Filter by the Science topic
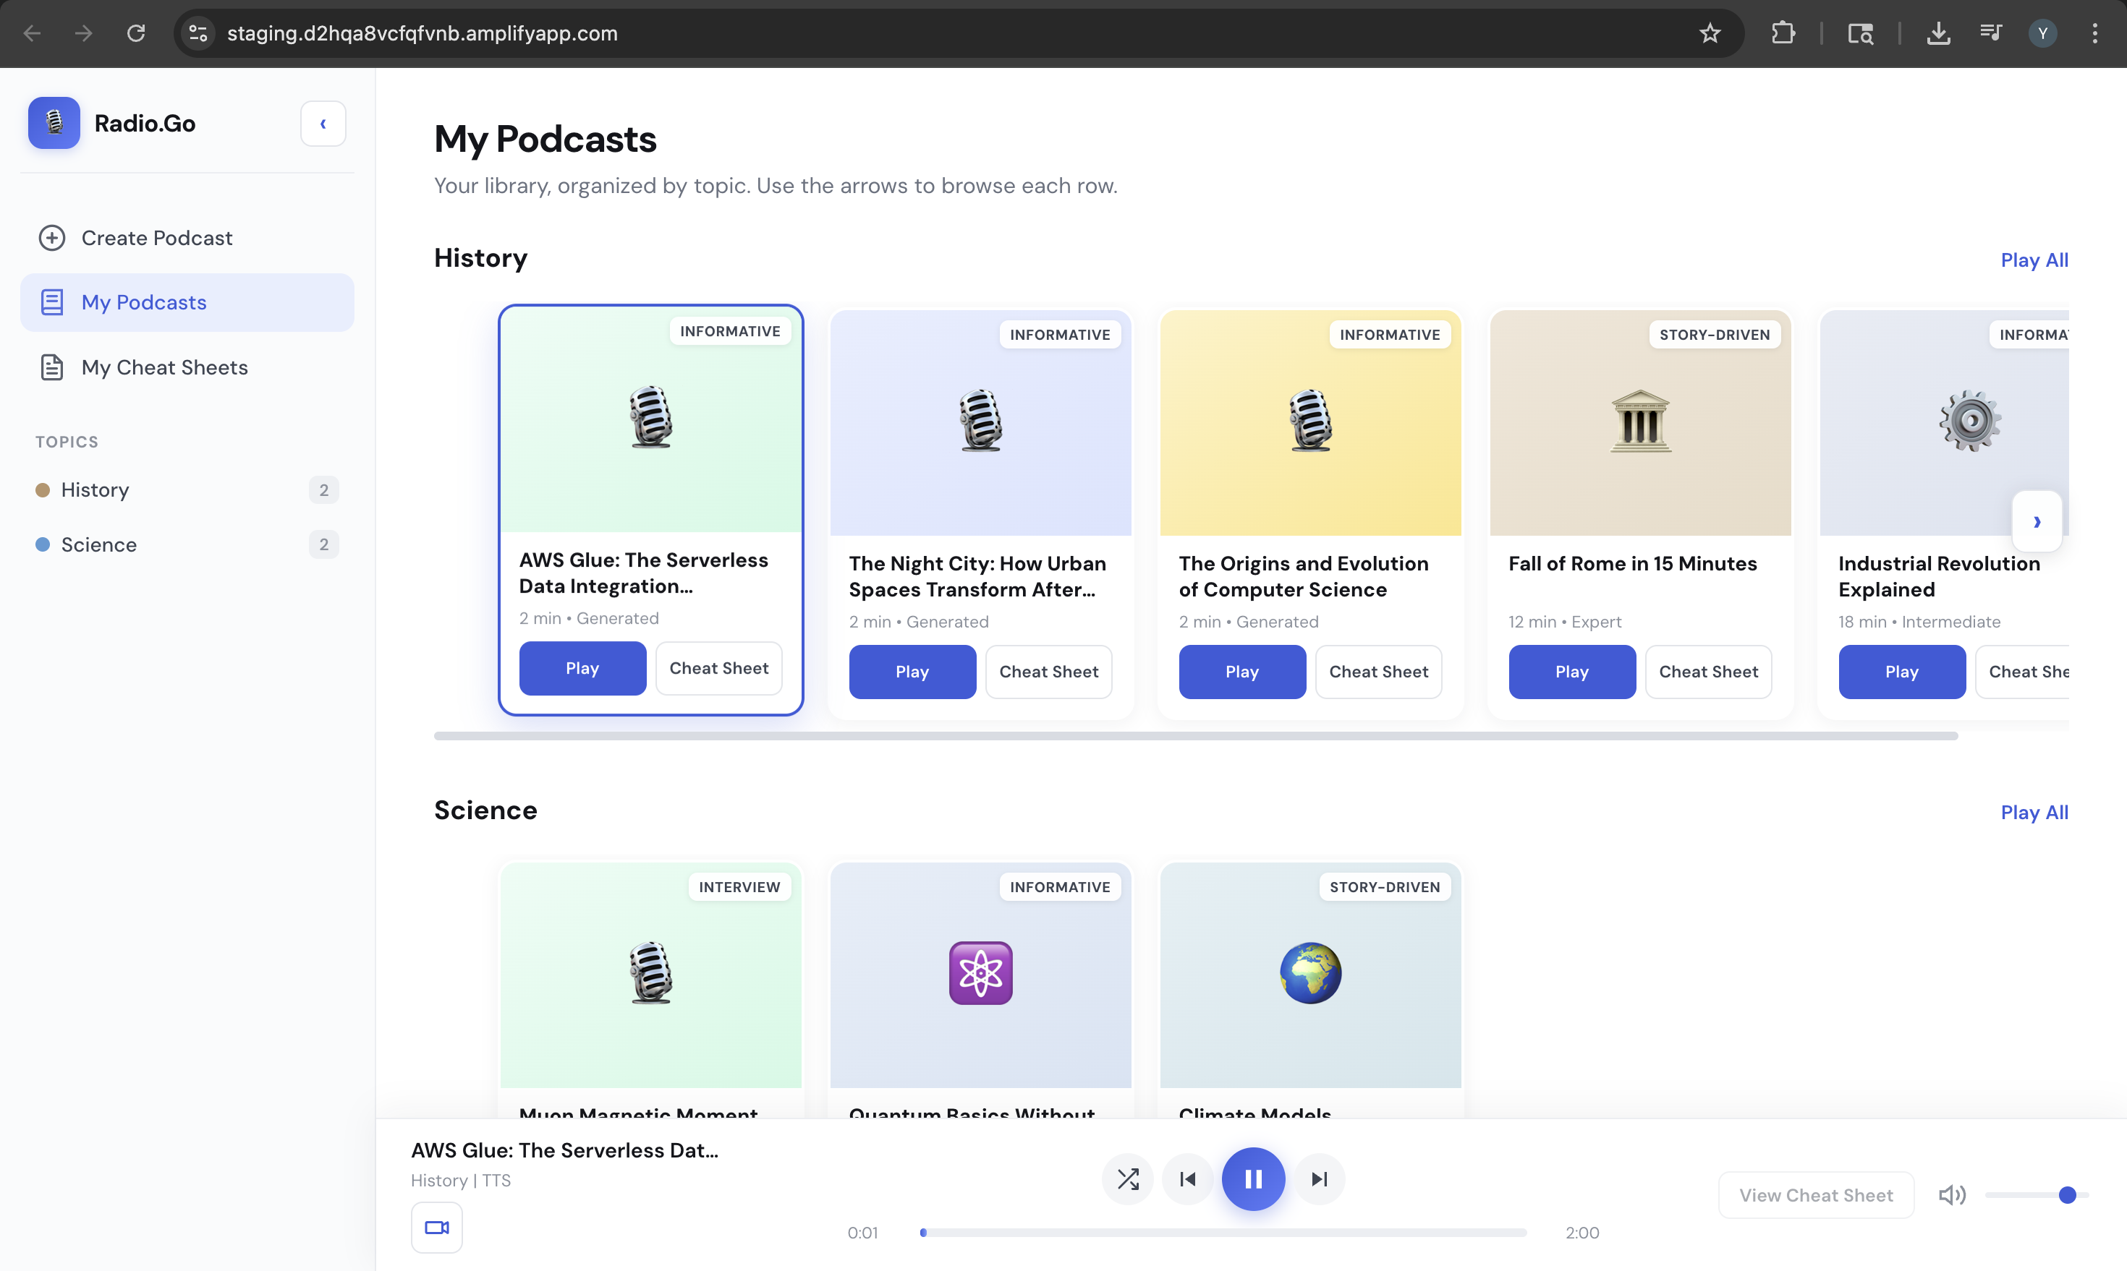Image resolution: width=2127 pixels, height=1271 pixels. (98, 544)
